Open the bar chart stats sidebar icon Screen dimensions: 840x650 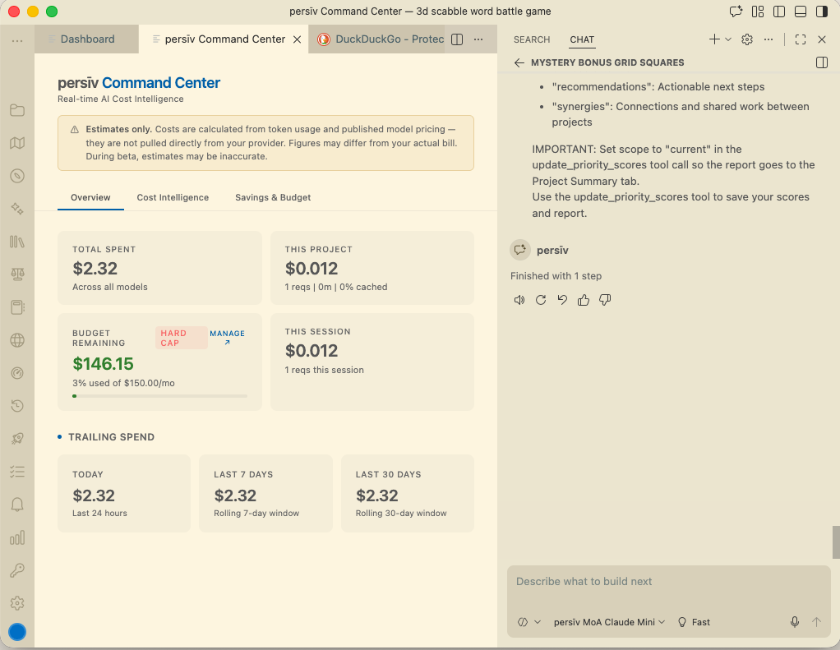(x=17, y=537)
